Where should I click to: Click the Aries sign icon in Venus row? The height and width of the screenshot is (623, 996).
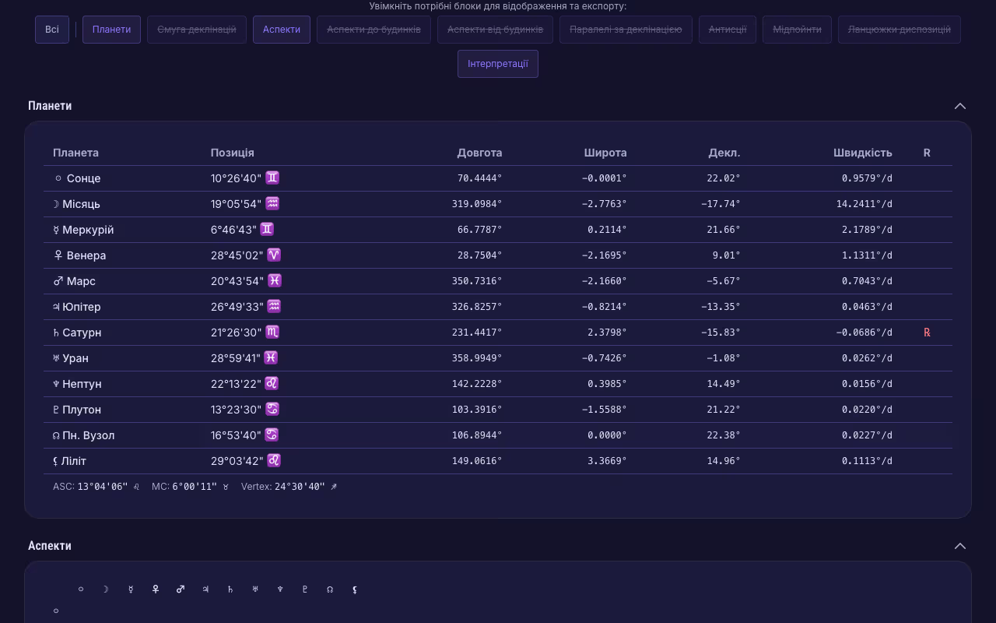[x=273, y=255]
